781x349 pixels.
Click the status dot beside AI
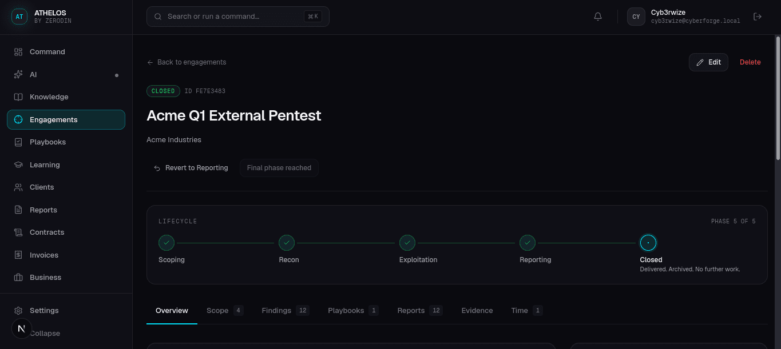[117, 75]
